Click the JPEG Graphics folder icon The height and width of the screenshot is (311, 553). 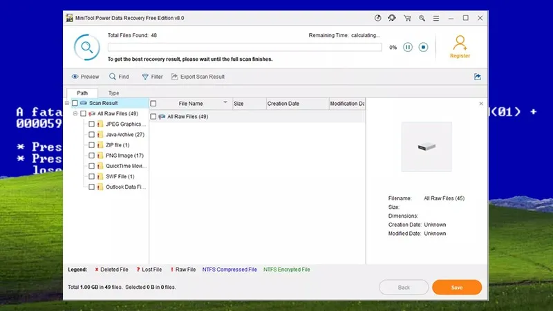[x=100, y=124]
